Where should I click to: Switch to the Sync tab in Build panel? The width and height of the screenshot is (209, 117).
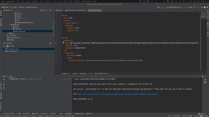[x=10, y=76]
